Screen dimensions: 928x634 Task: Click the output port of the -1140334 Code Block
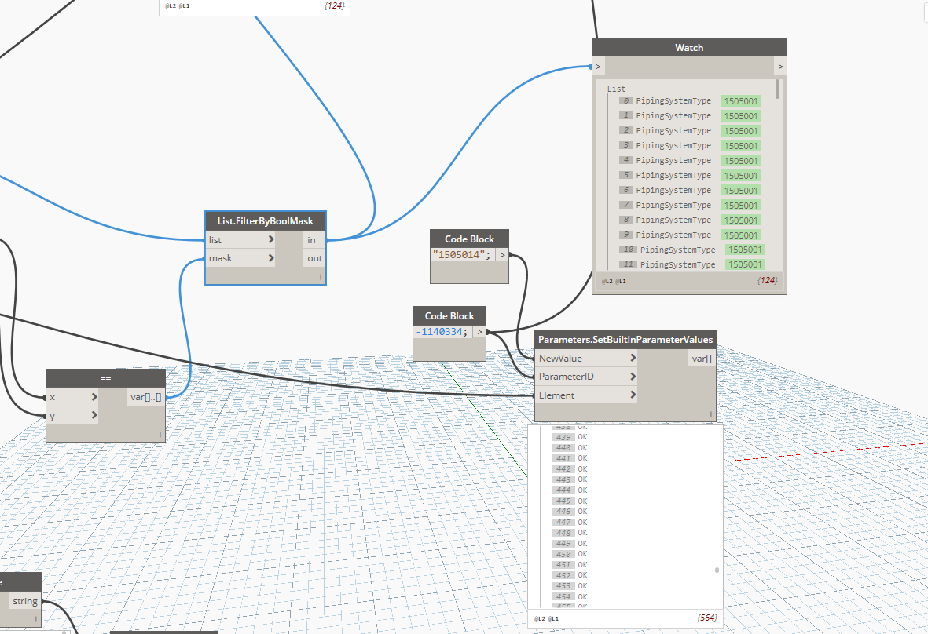click(479, 331)
